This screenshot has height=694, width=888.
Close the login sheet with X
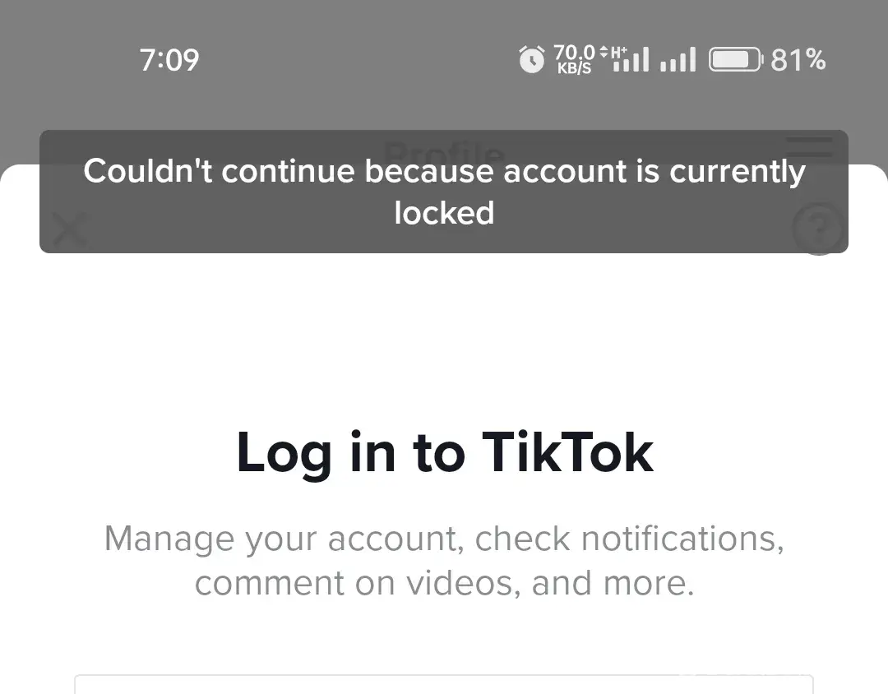tap(70, 229)
